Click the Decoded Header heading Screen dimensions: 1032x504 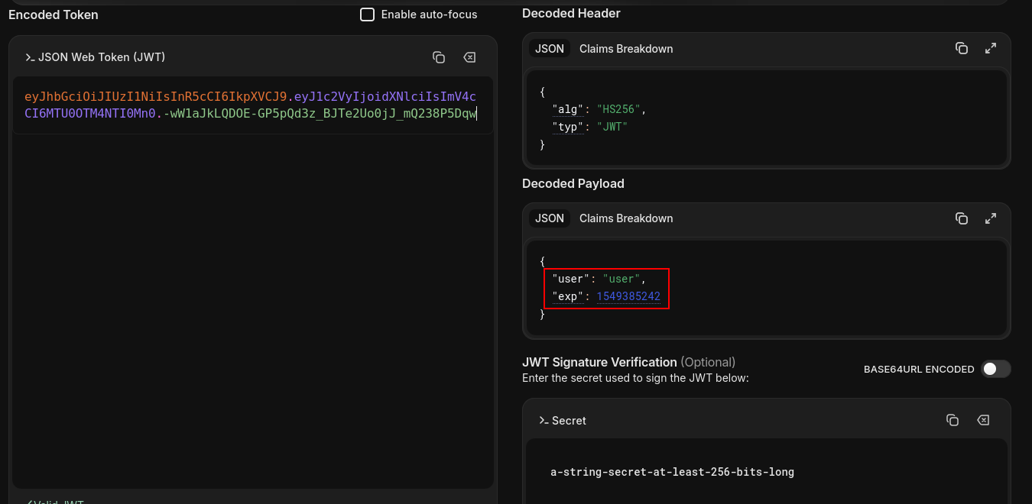[x=571, y=13]
